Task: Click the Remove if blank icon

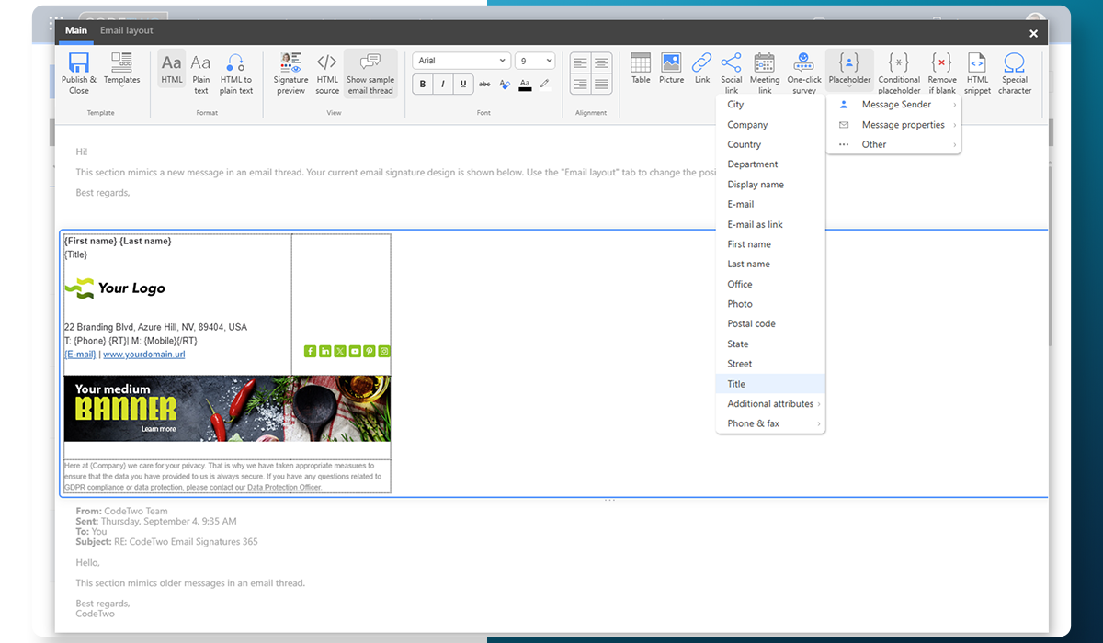Action: [941, 73]
